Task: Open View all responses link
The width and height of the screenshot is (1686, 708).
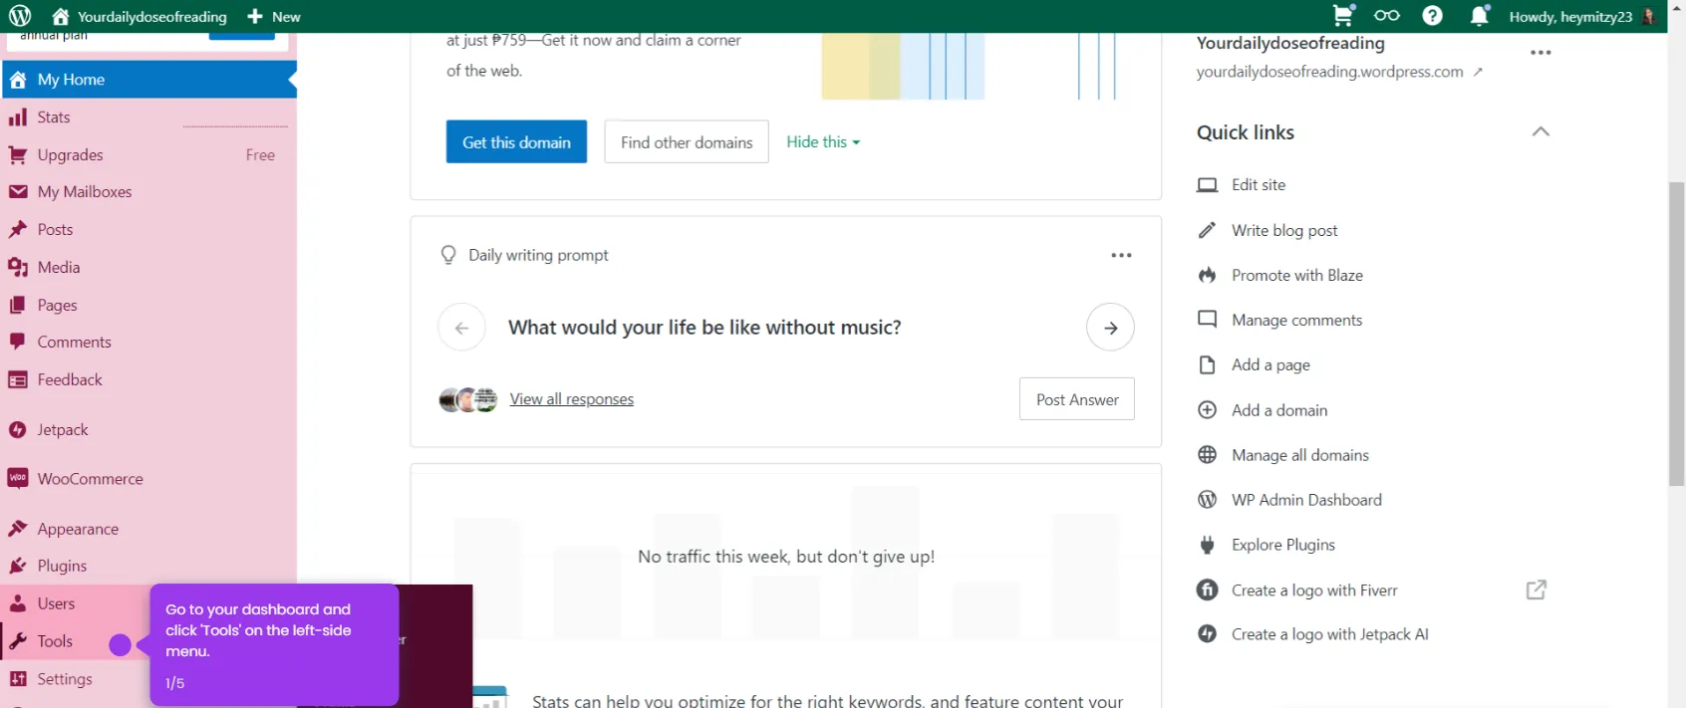Action: click(x=572, y=399)
